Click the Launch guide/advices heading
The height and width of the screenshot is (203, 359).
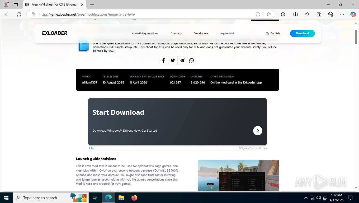96,159
